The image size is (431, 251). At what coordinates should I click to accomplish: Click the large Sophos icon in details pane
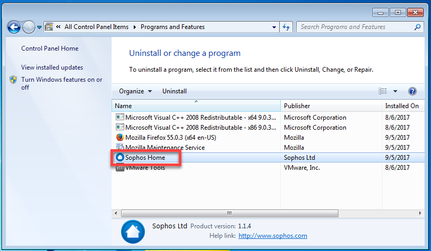point(133,231)
